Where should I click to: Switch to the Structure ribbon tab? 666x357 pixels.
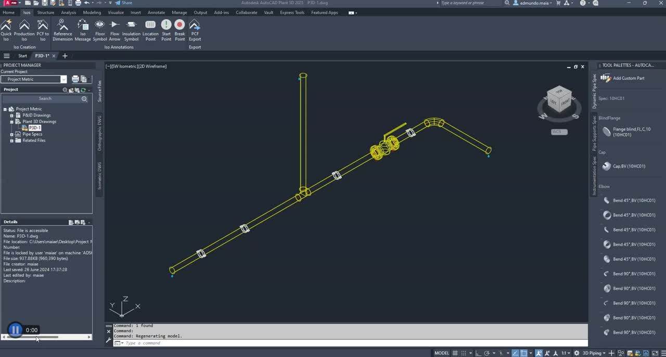[46, 12]
